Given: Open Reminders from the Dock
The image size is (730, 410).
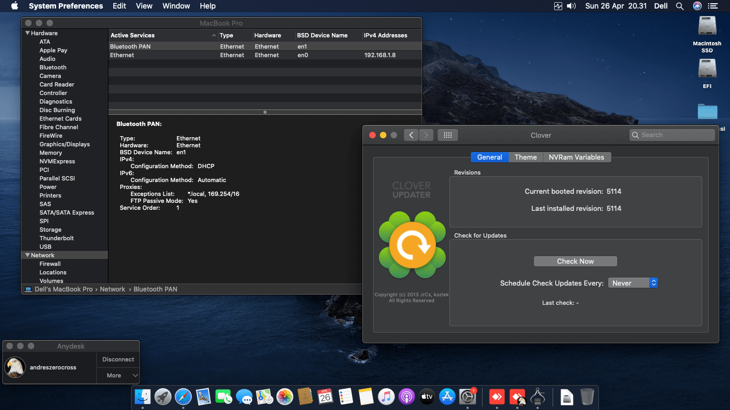Looking at the screenshot, I should [346, 397].
